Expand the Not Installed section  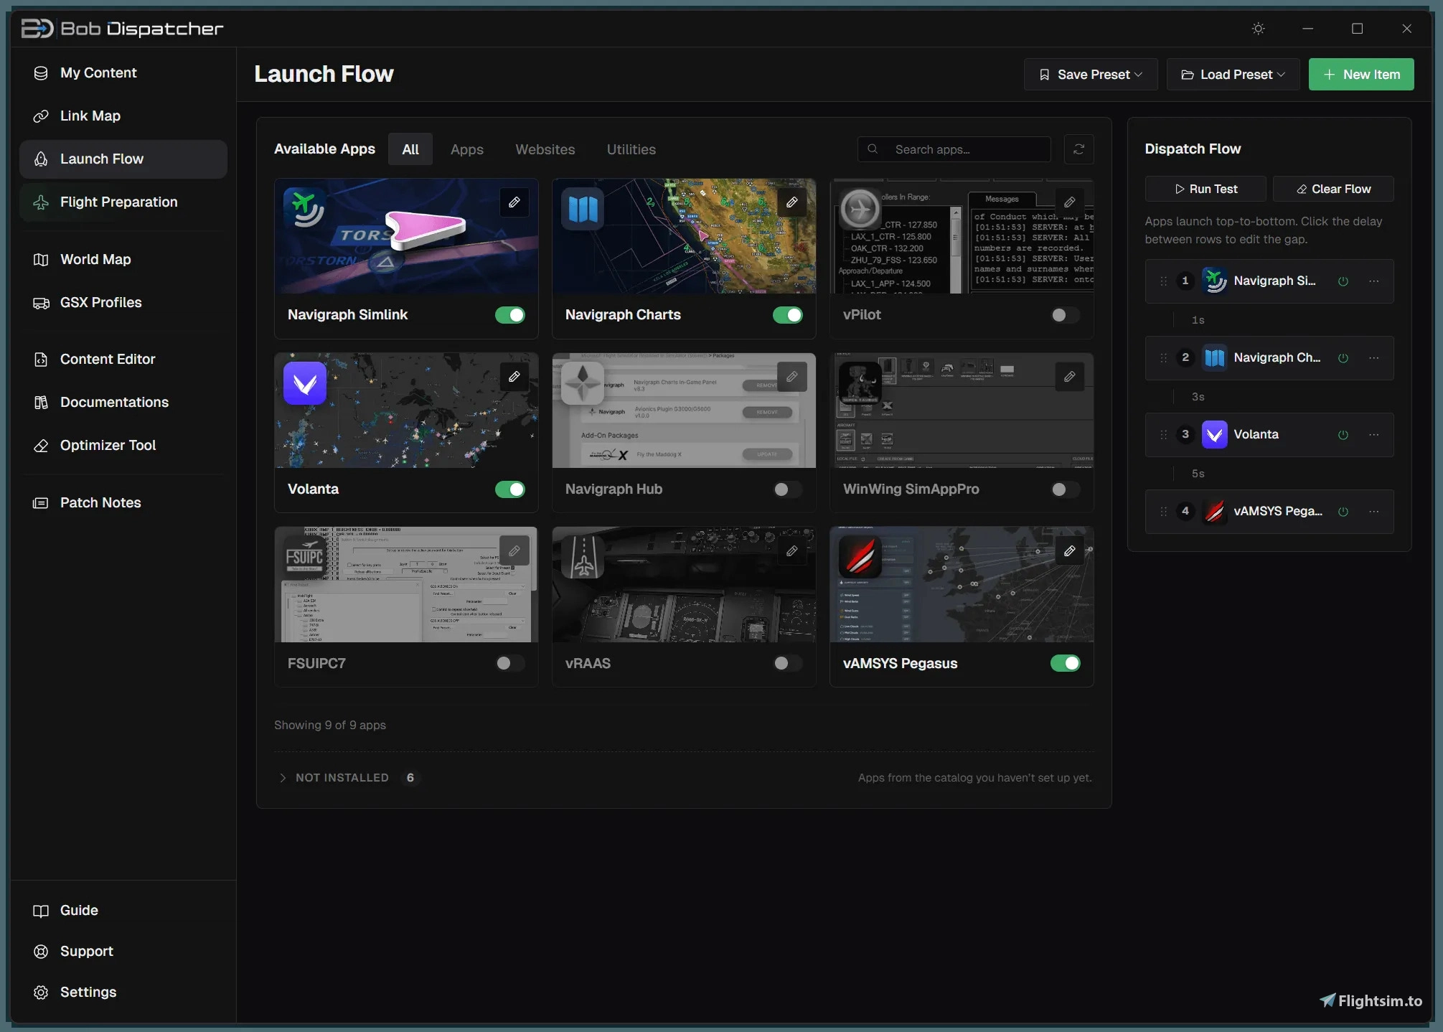[342, 778]
